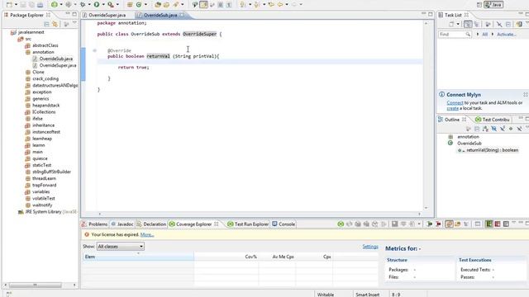Switch to the Console tab

(x=284, y=224)
